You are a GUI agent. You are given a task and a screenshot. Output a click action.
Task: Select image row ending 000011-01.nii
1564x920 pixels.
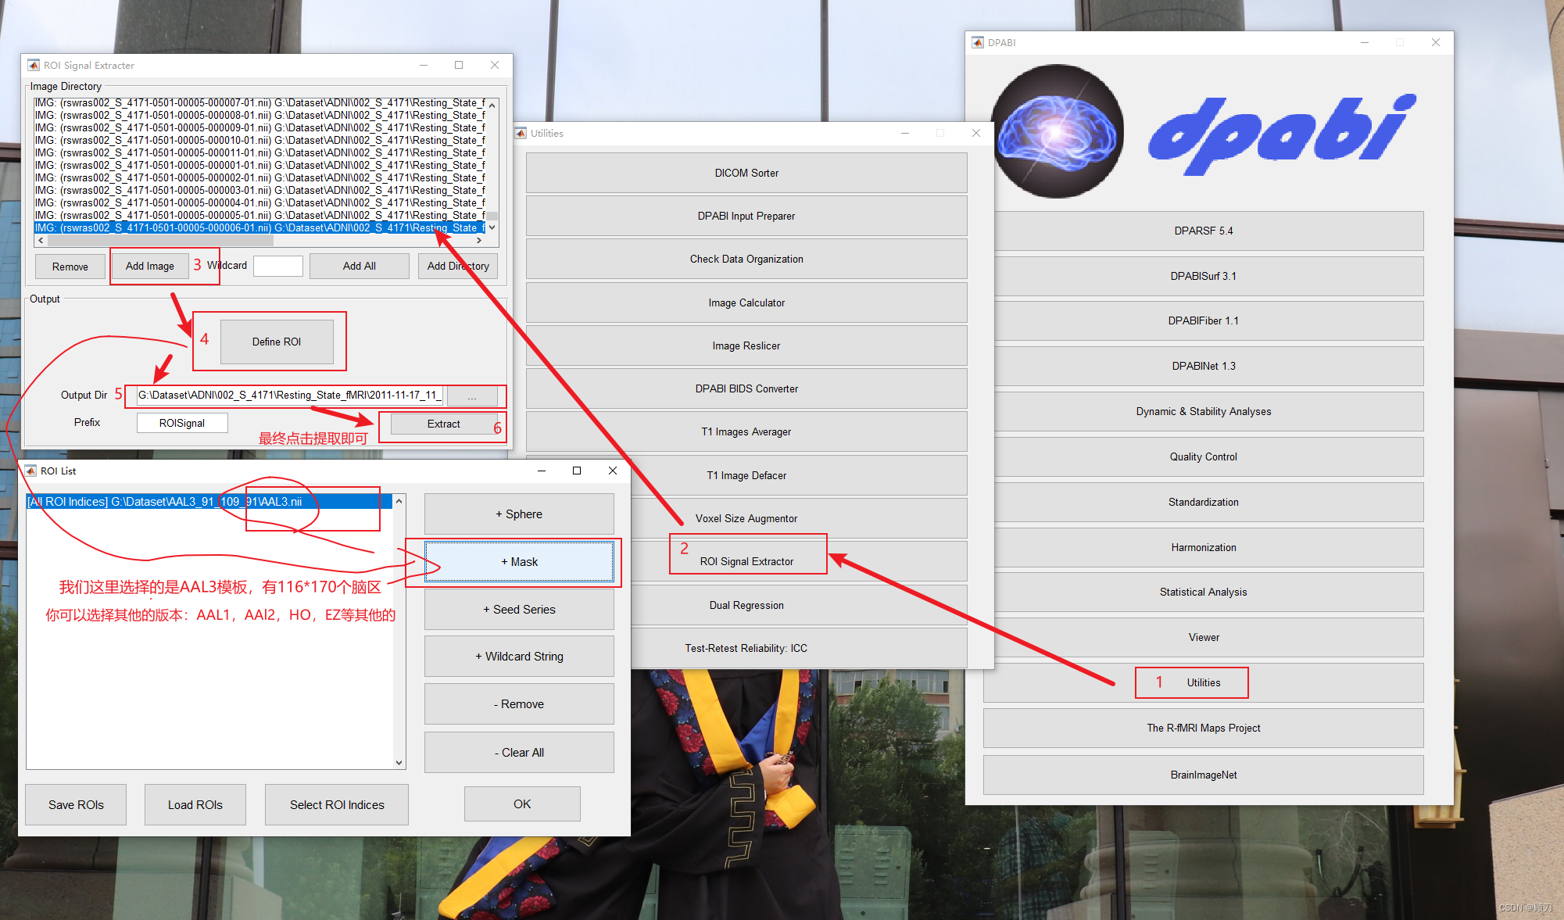tap(259, 152)
